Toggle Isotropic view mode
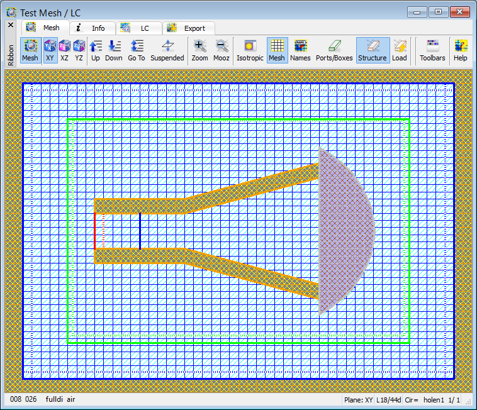The width and height of the screenshot is (477, 410). click(x=250, y=50)
